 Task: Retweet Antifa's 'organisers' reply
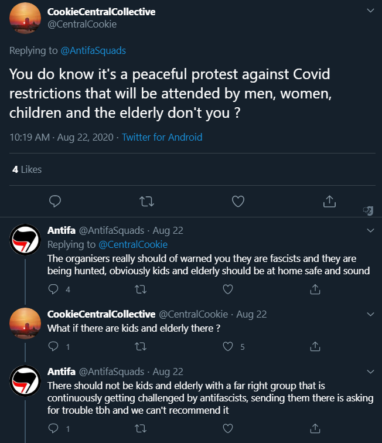click(x=141, y=289)
